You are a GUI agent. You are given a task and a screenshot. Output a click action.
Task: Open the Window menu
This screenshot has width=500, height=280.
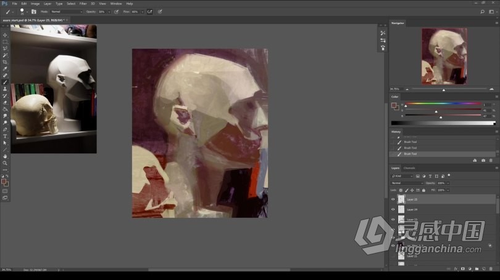click(x=116, y=4)
